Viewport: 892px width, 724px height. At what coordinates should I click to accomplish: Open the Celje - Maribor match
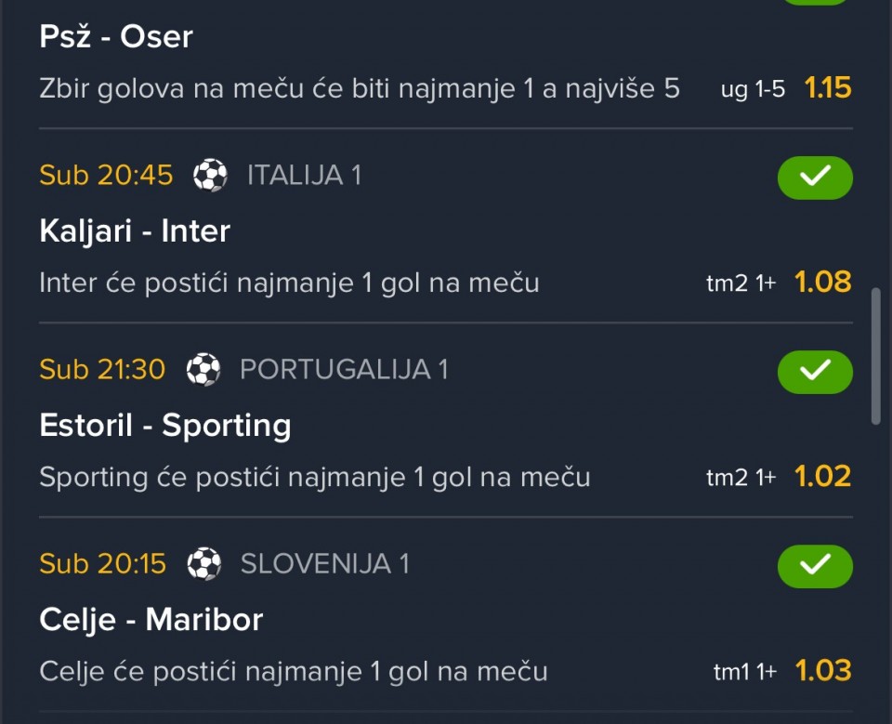coord(151,619)
